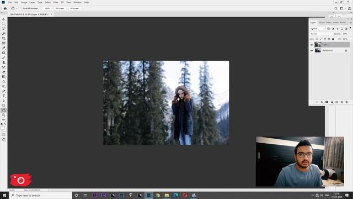Viewport: 353px width, 199px height.
Task: Select the Spot Healing Brush tool
Action: [4, 53]
